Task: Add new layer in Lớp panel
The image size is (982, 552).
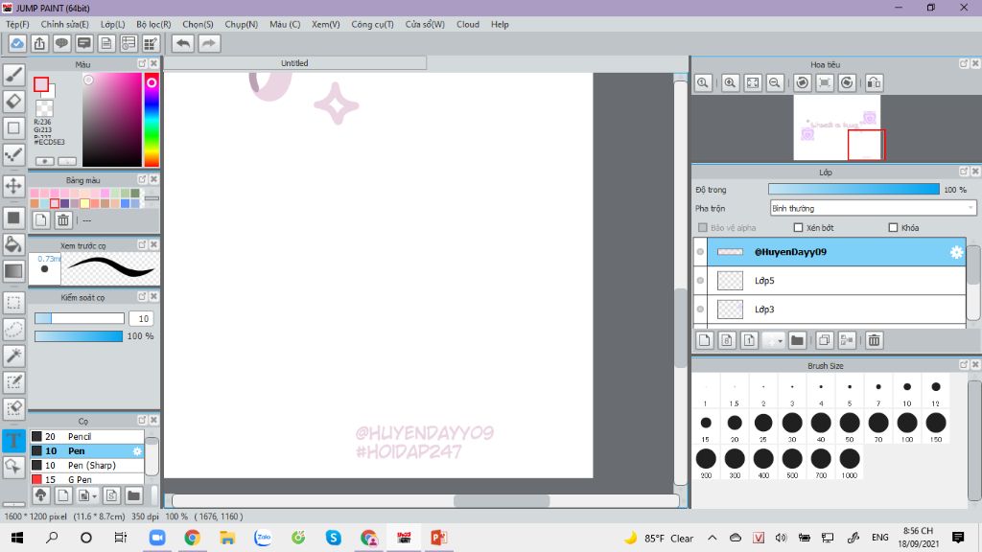Action: pos(705,340)
